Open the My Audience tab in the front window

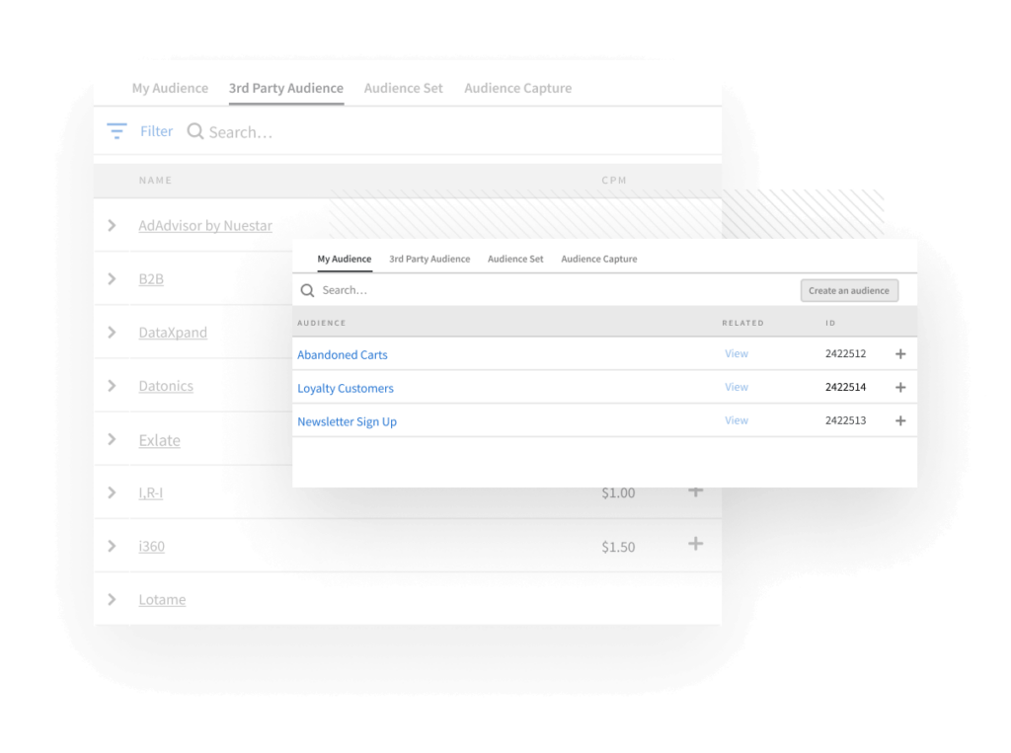[344, 259]
